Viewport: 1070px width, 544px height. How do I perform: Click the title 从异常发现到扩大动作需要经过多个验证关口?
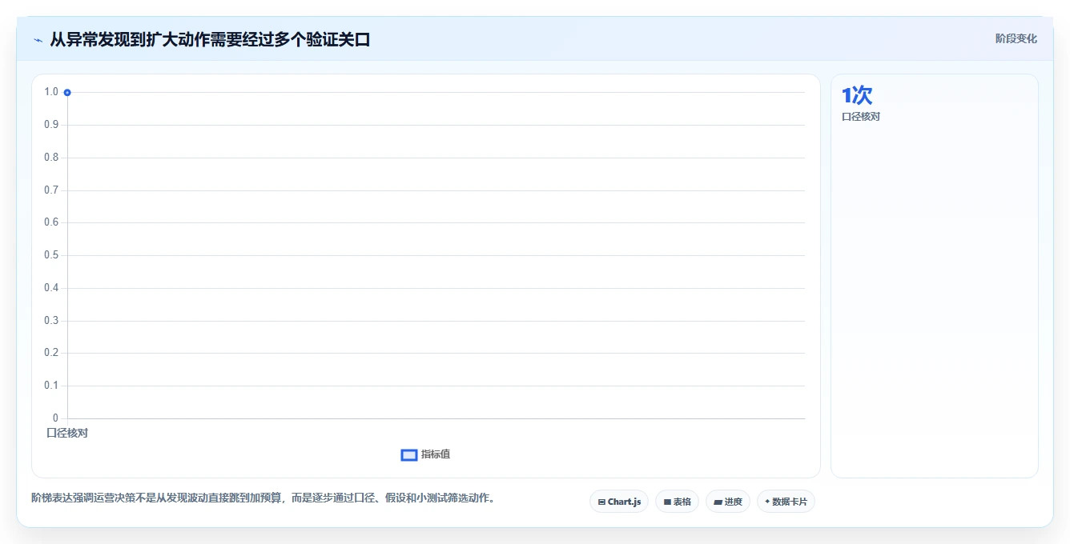click(210, 39)
